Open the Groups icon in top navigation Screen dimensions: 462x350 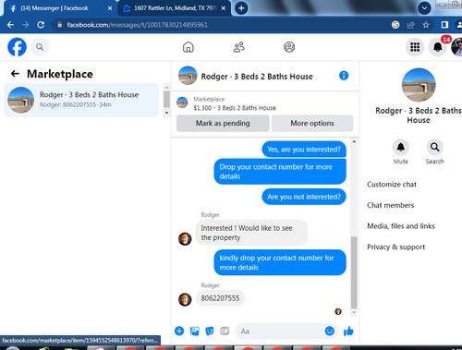[289, 47]
